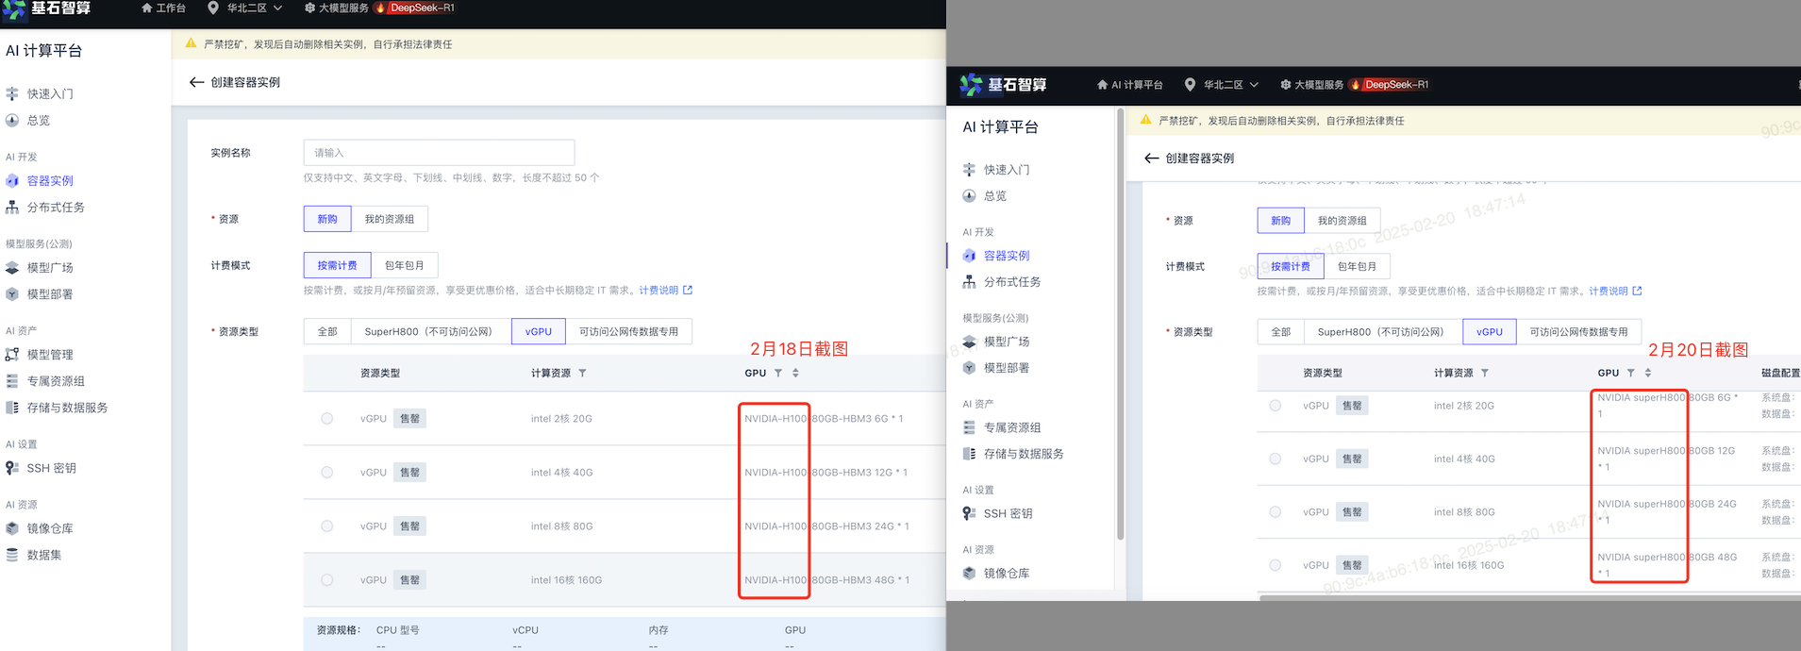Click 镜像仓库 icon in left screenshot sidebar

click(x=12, y=528)
